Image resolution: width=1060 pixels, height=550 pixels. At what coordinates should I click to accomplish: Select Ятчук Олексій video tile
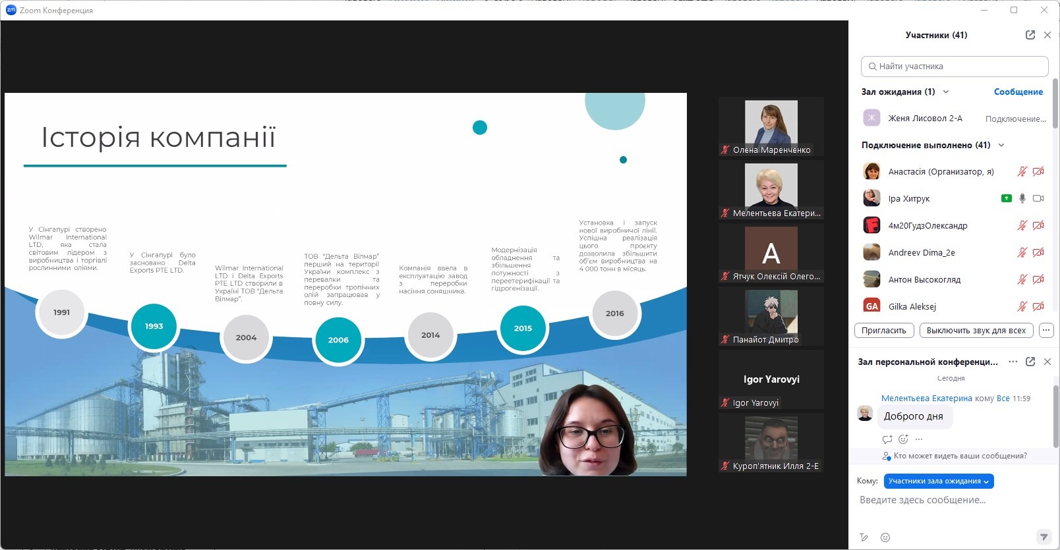point(771,253)
